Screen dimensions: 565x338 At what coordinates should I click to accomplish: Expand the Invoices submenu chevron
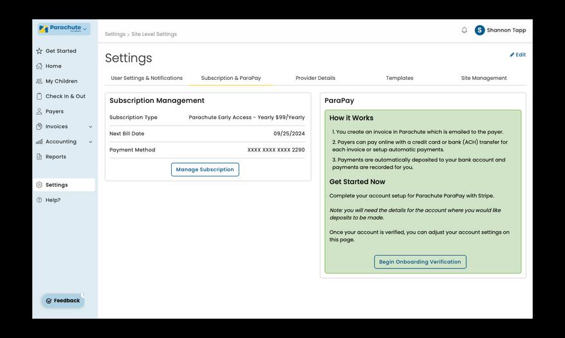coord(91,126)
